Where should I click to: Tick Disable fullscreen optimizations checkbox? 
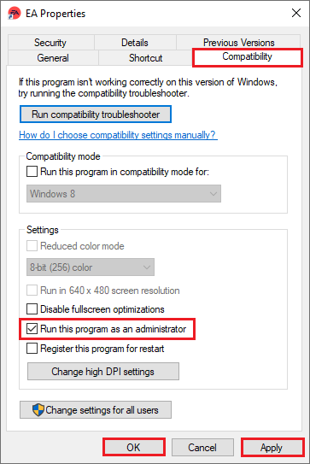coord(32,309)
